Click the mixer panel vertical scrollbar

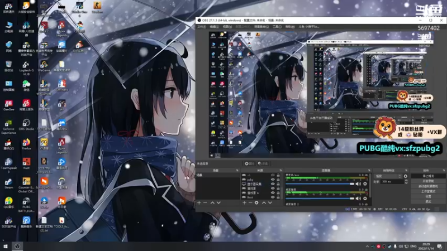point(370,186)
